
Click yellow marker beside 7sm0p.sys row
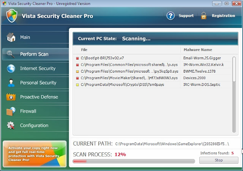[x=77, y=85]
